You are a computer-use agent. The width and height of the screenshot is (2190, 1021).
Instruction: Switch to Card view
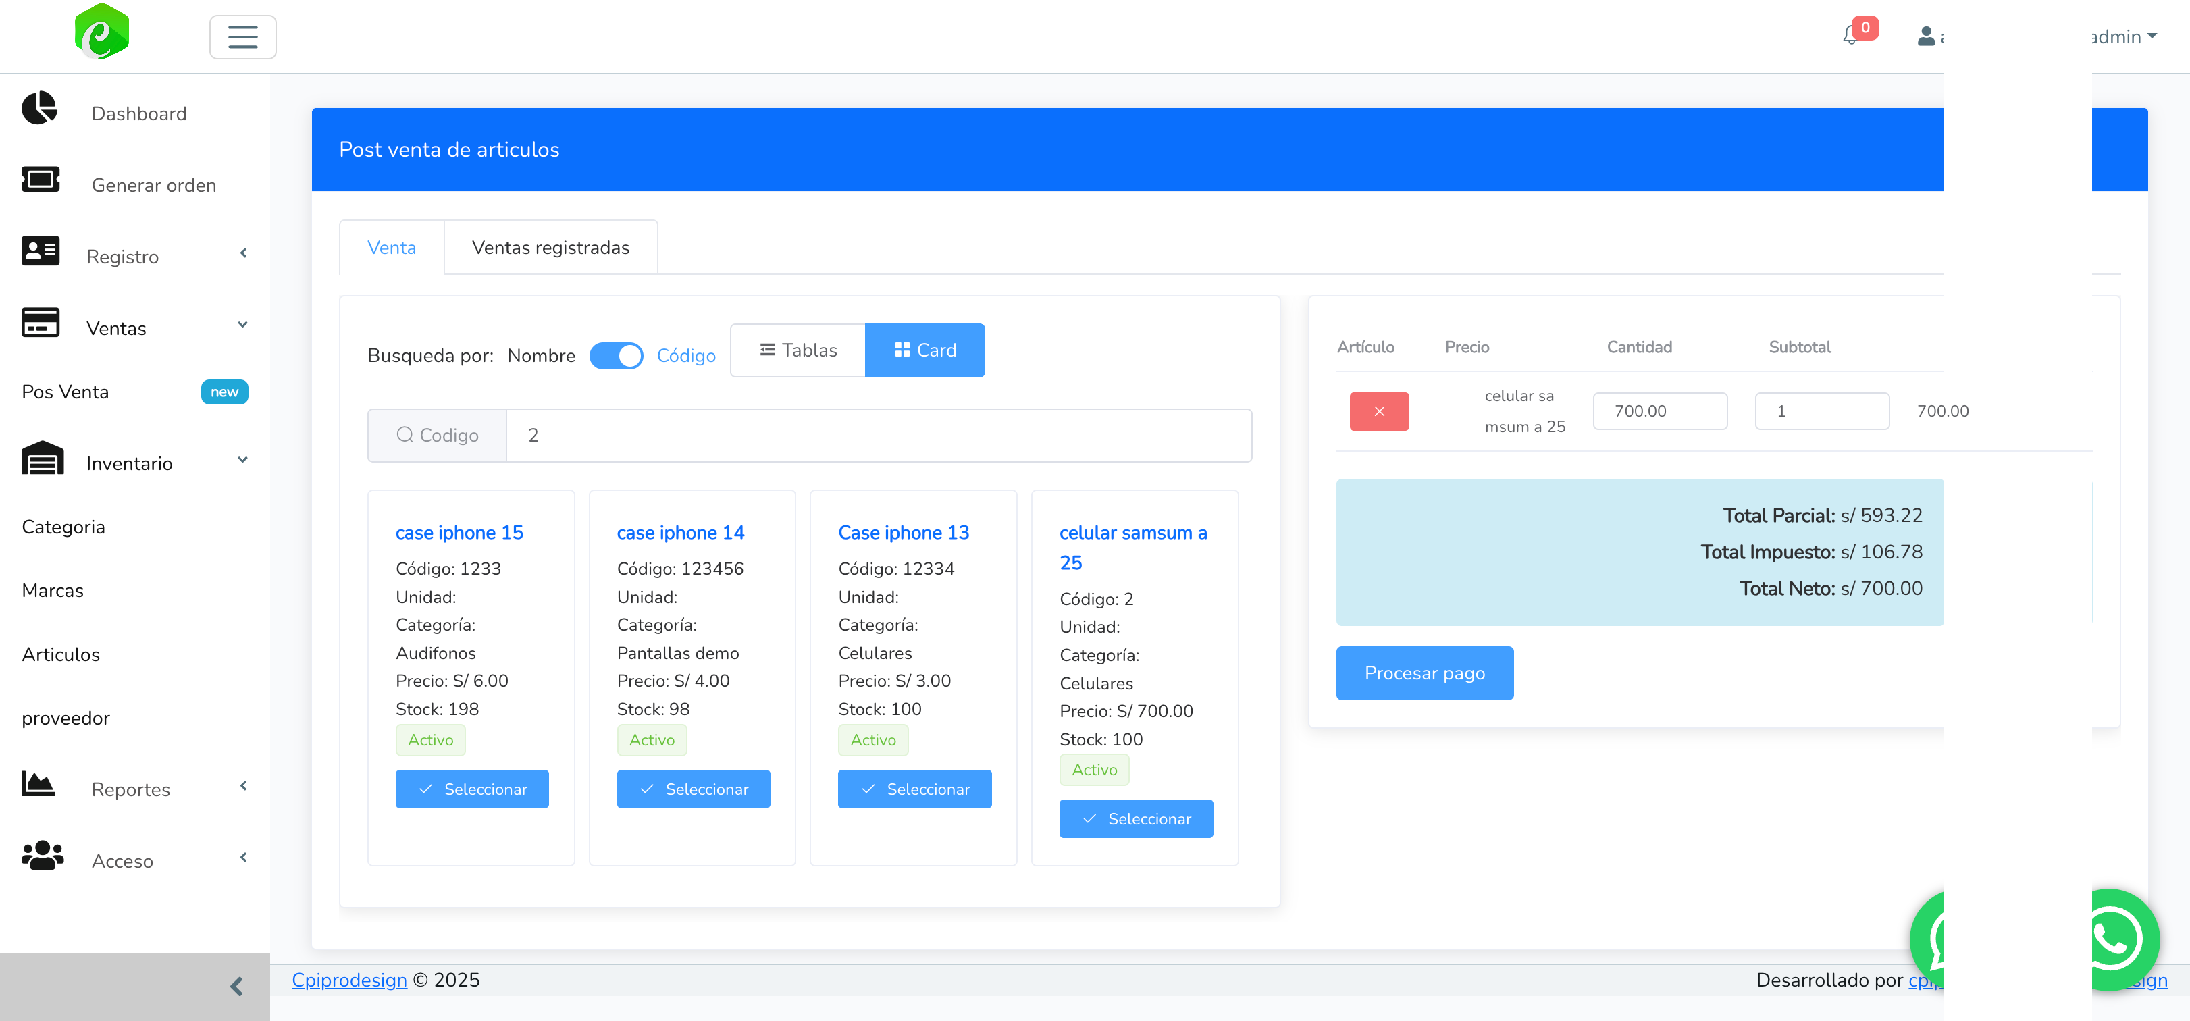click(924, 350)
